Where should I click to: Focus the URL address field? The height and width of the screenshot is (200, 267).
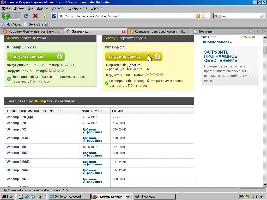pos(126,16)
